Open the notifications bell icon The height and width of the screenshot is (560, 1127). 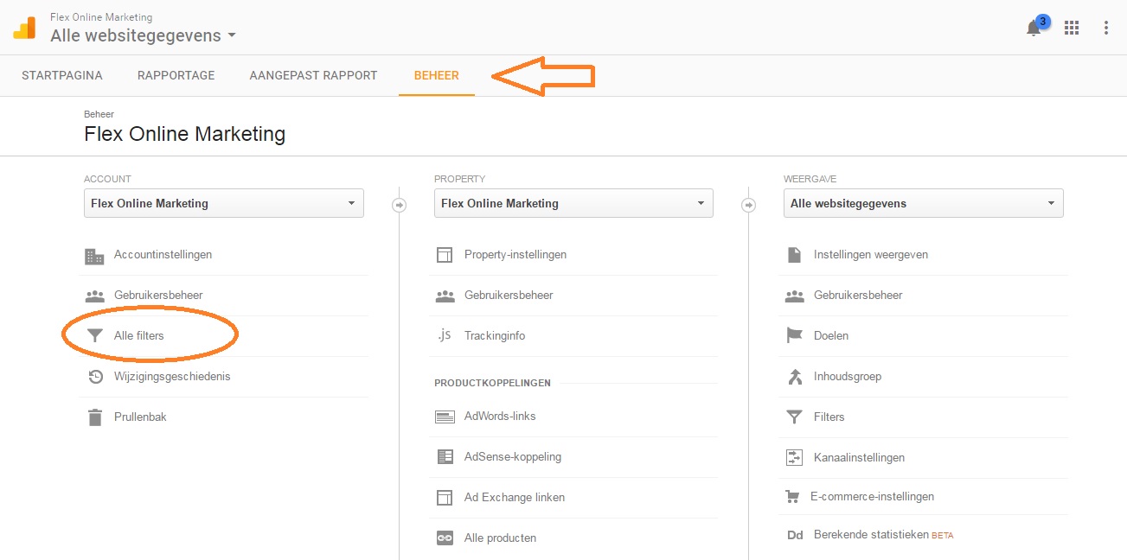click(x=1034, y=28)
